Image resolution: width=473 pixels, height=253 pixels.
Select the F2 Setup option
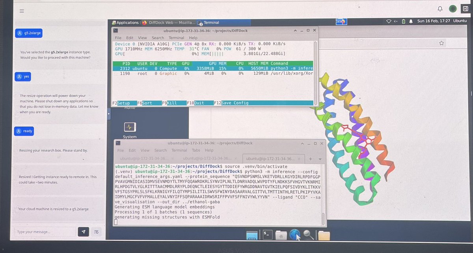pos(121,103)
